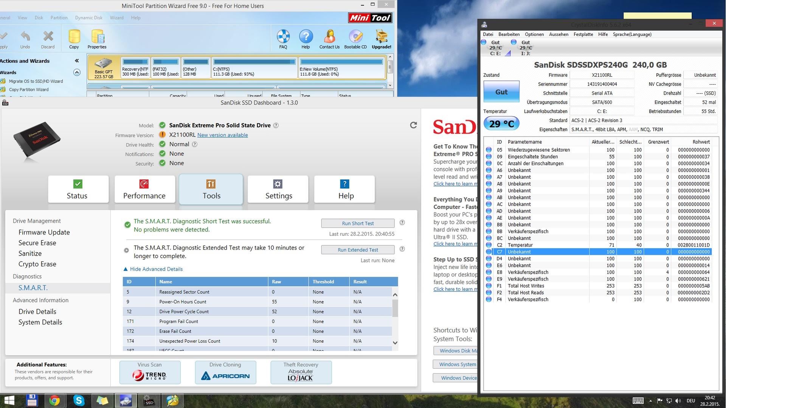Open Skype from the taskbar
This screenshot has width=793, height=408.
coord(79,400)
